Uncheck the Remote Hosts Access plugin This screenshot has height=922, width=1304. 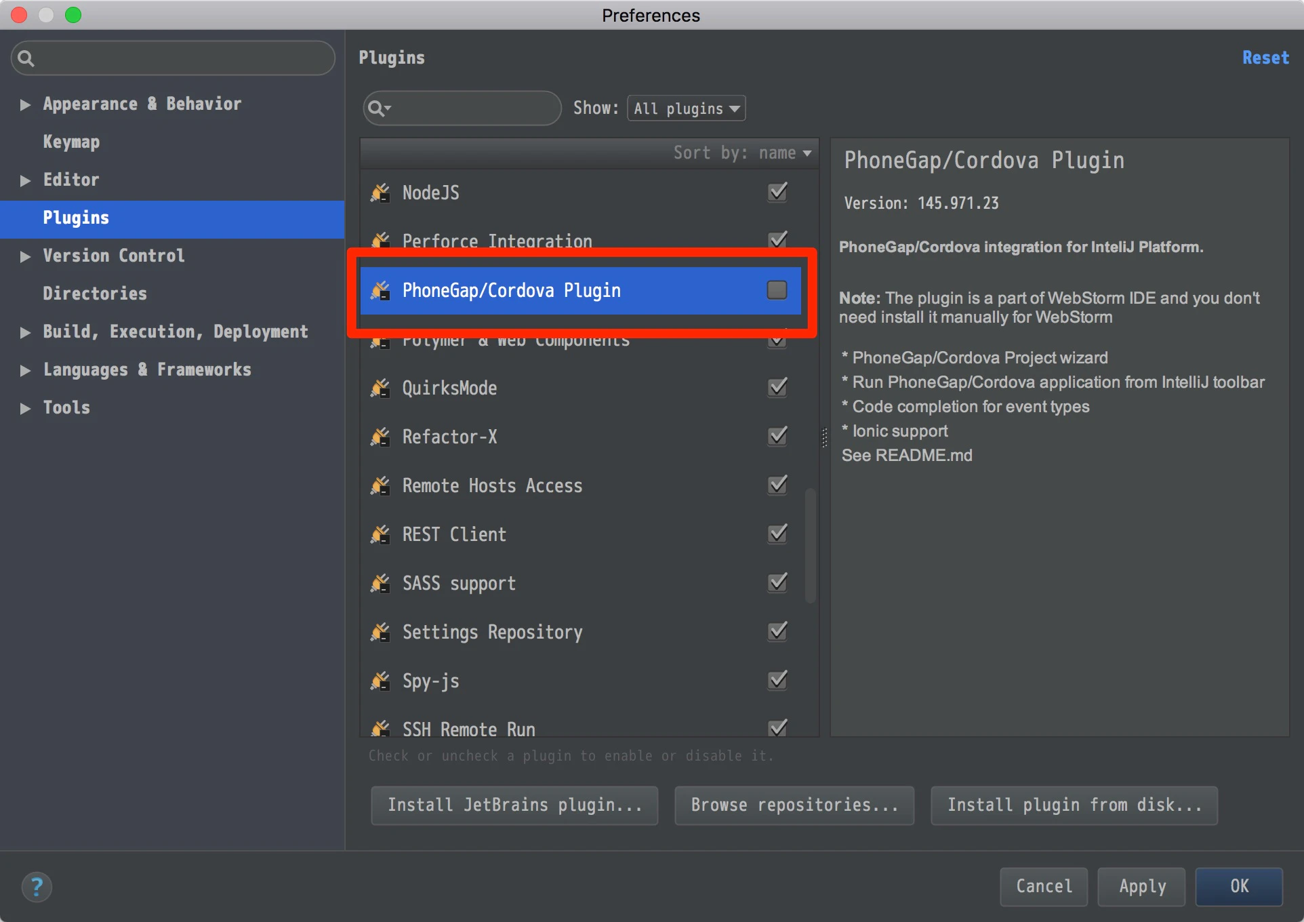(x=777, y=485)
